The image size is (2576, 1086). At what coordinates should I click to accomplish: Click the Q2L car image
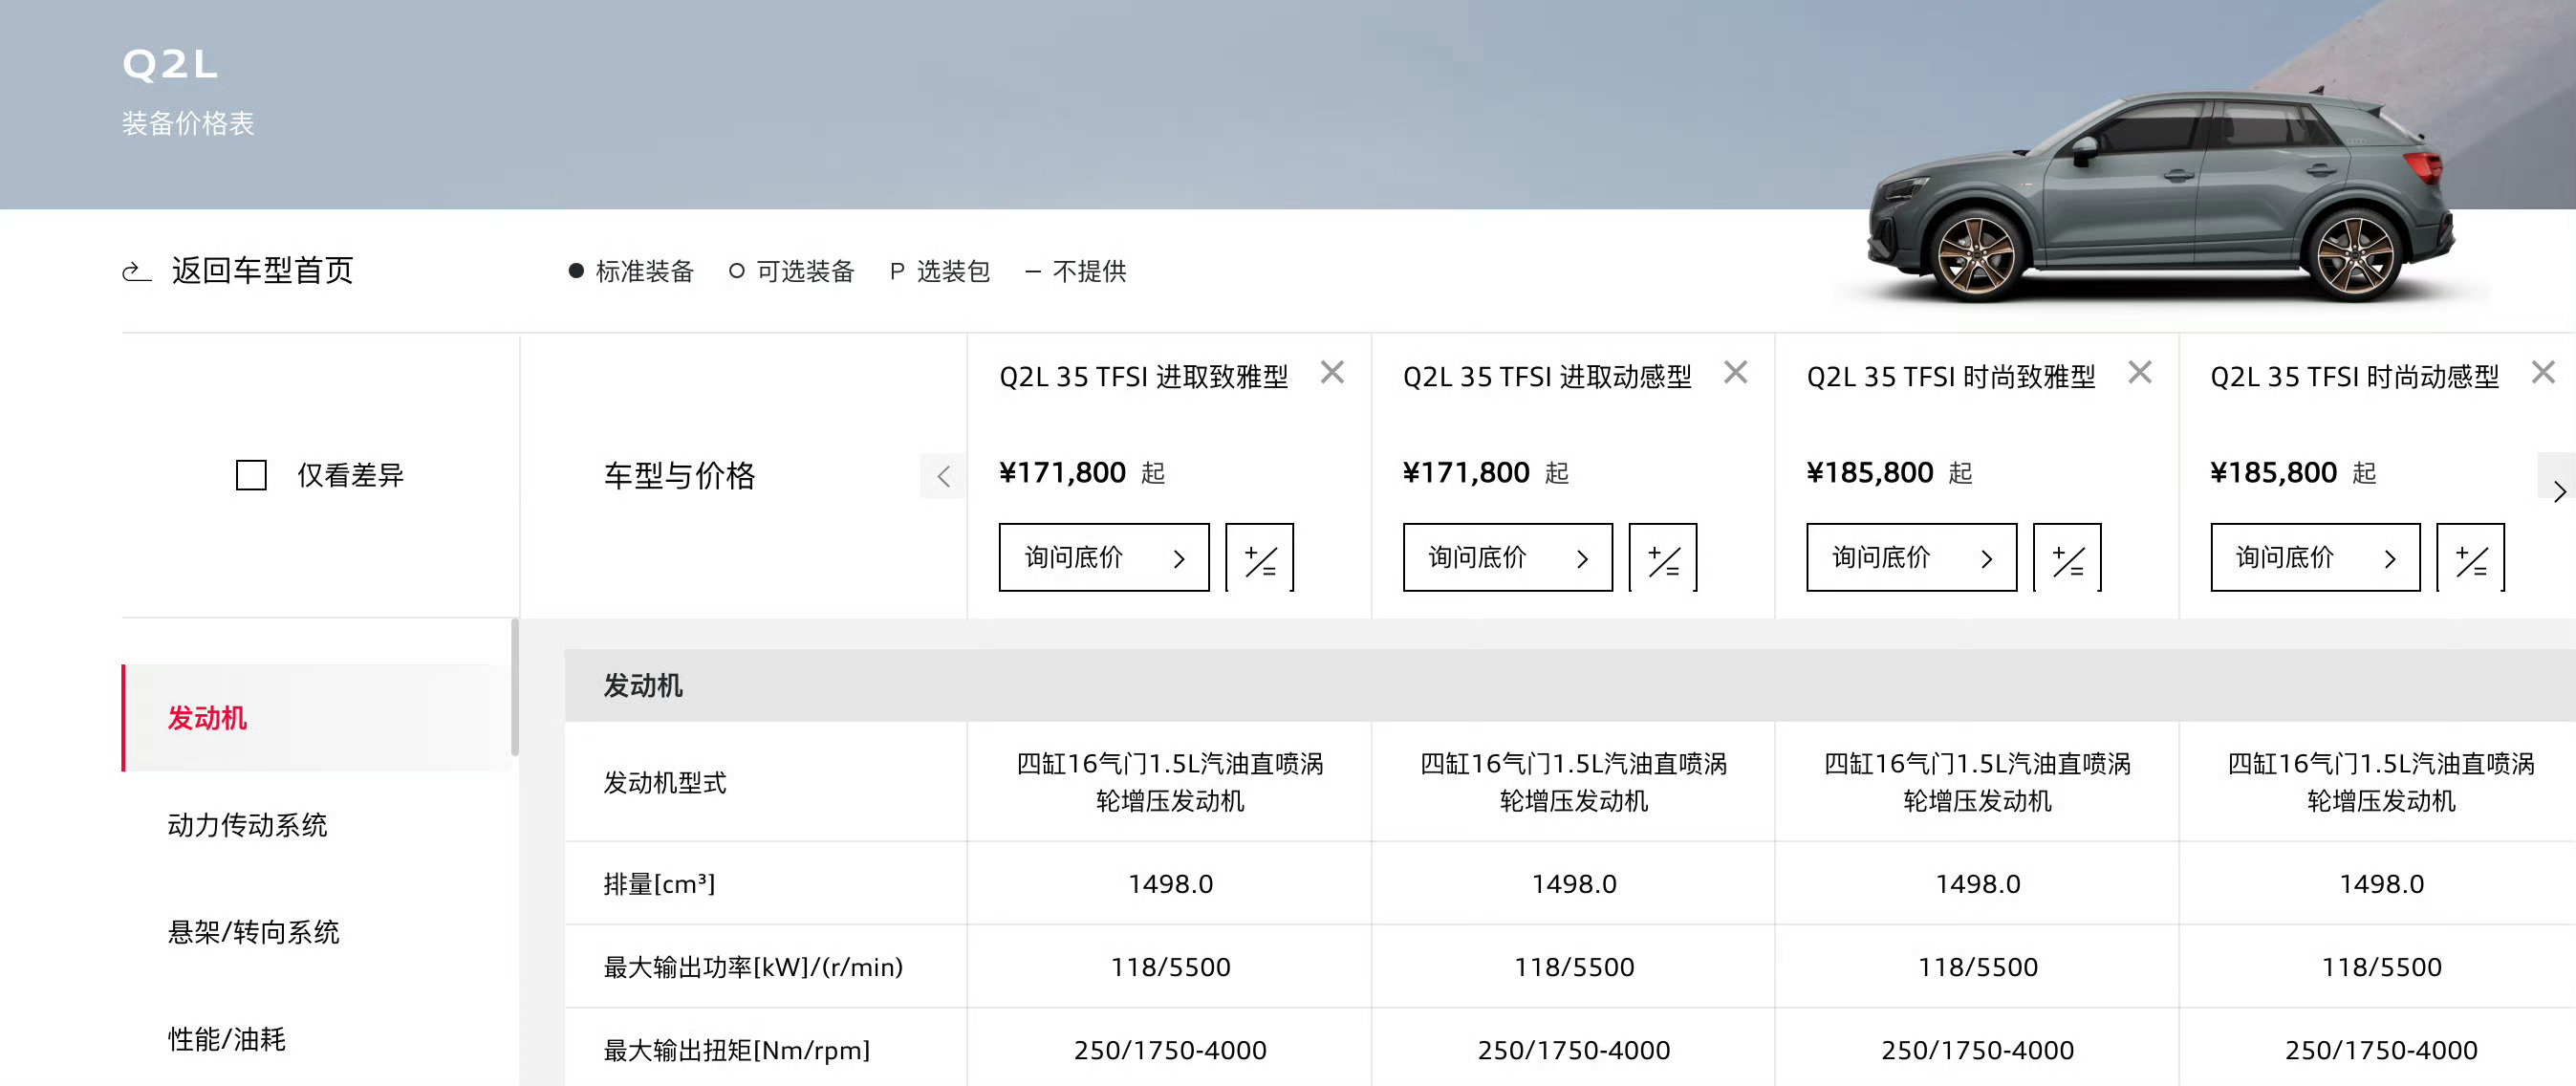point(2160,195)
